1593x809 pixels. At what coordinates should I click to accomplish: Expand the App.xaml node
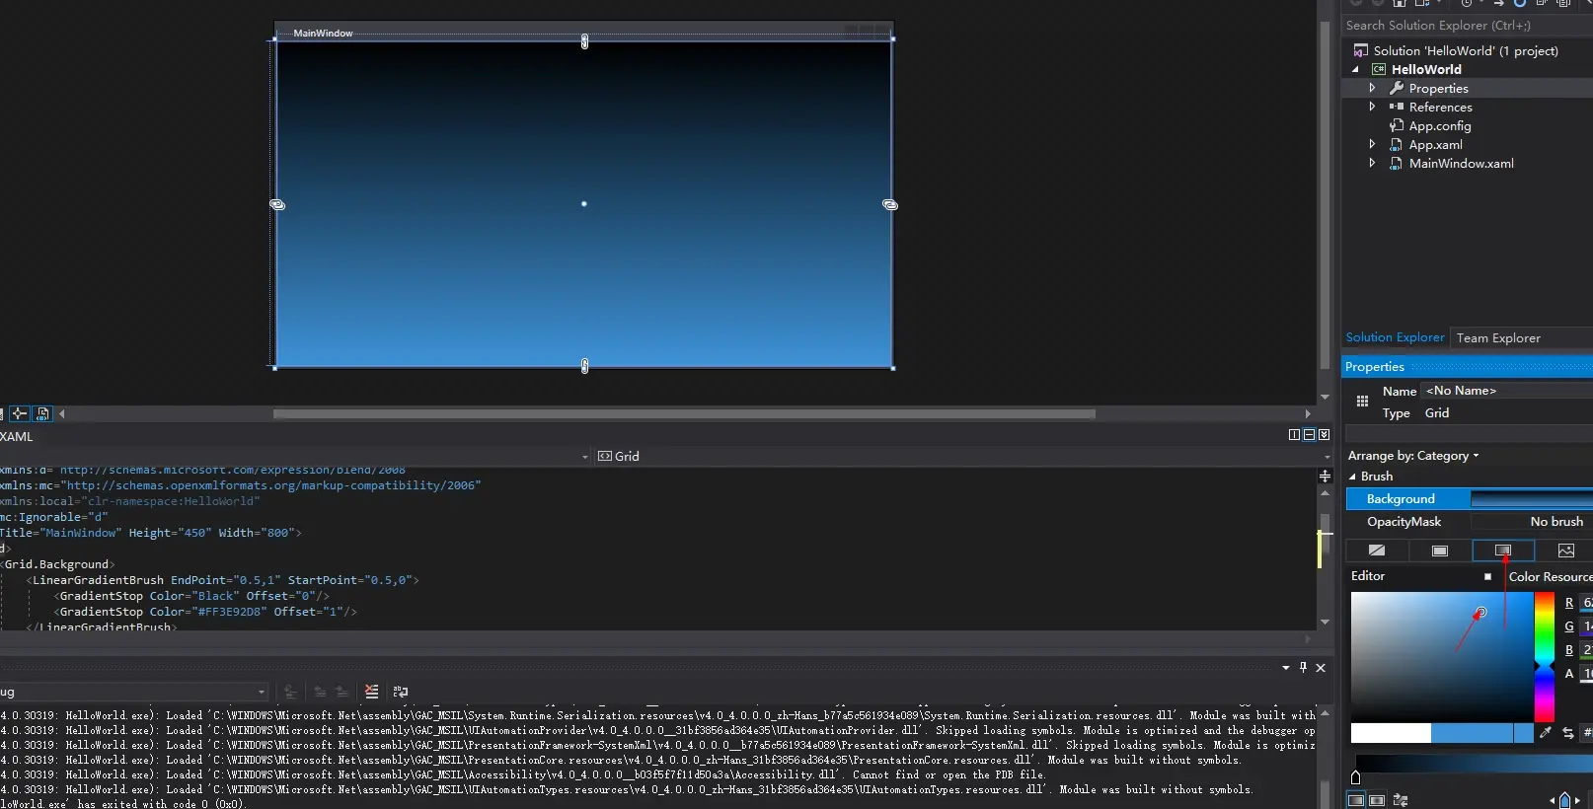tap(1372, 144)
